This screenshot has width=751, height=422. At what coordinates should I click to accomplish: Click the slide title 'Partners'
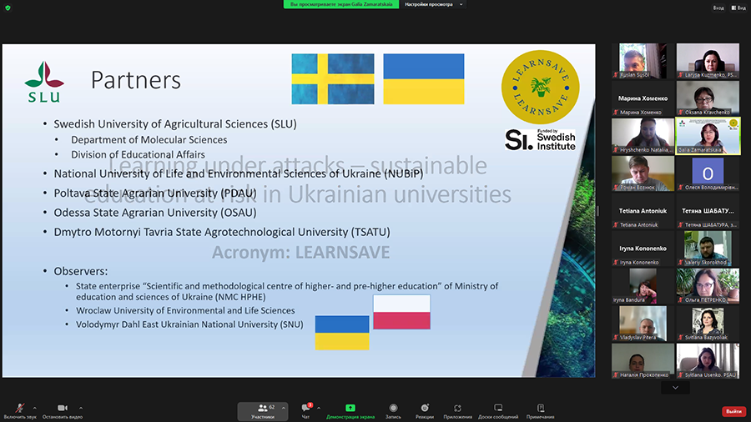[136, 80]
